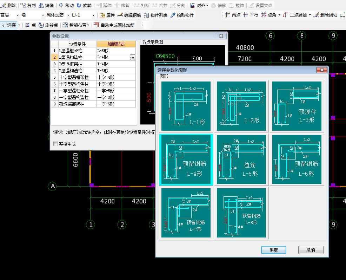Click 删除辅轴 tool

(326, 15)
